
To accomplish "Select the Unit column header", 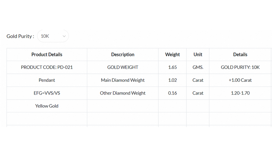I will pos(198,54).
